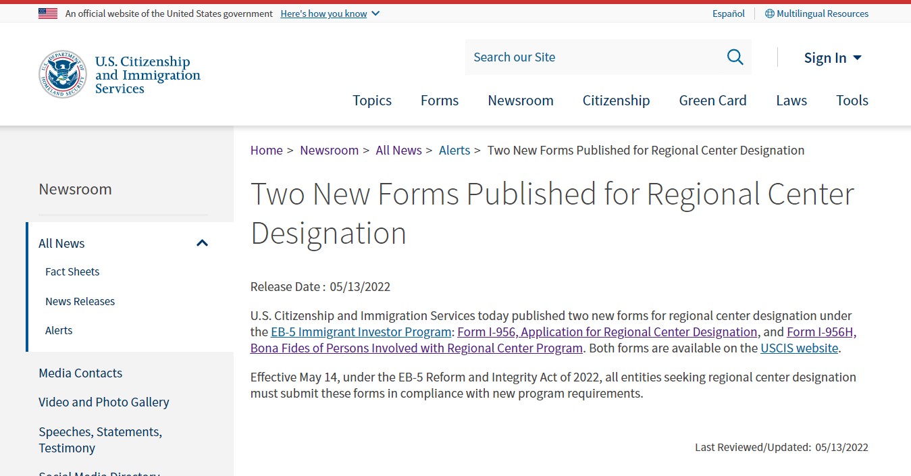Select Fact Sheets in the sidebar
This screenshot has width=911, height=476.
click(x=72, y=272)
